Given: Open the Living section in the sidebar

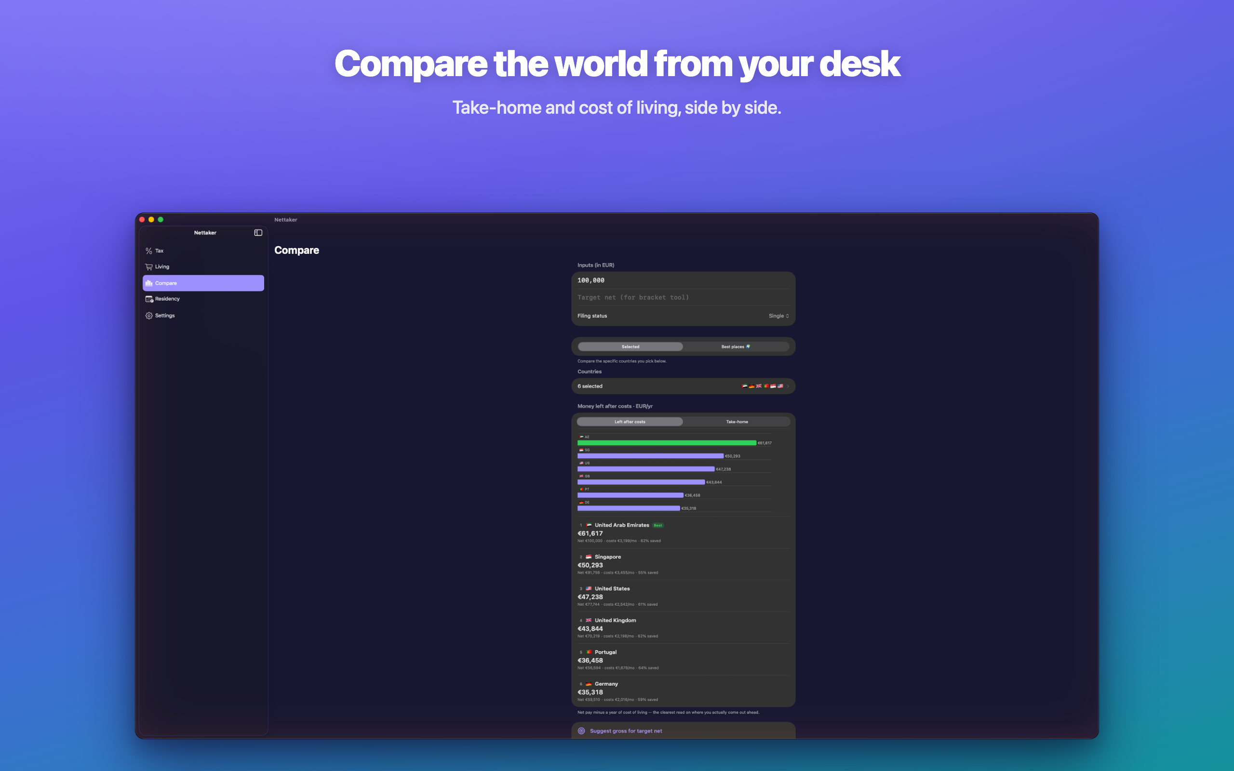Looking at the screenshot, I should point(203,266).
